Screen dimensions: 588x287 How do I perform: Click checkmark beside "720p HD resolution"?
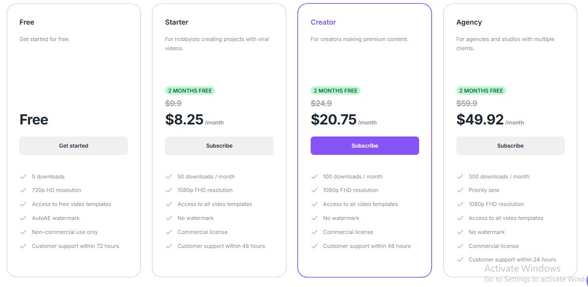point(23,190)
